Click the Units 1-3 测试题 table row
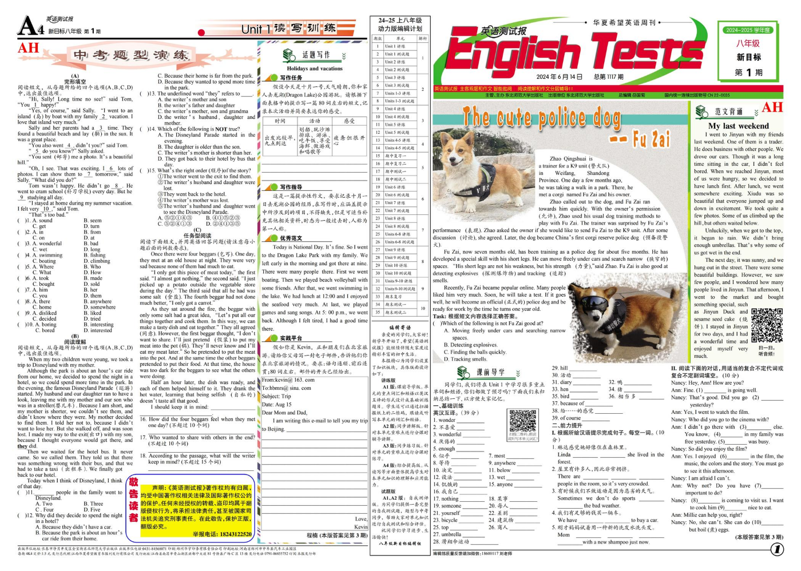Image resolution: width=801 pixels, height=571 pixels. tap(394, 101)
